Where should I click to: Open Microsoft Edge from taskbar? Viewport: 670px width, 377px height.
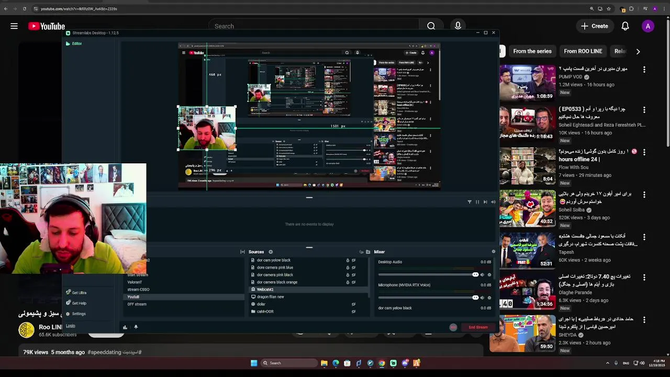click(x=336, y=363)
